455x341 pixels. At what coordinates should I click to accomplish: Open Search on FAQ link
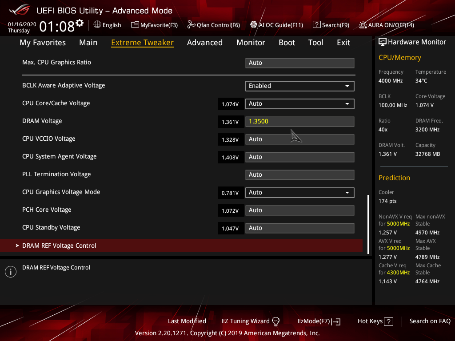click(x=430, y=321)
